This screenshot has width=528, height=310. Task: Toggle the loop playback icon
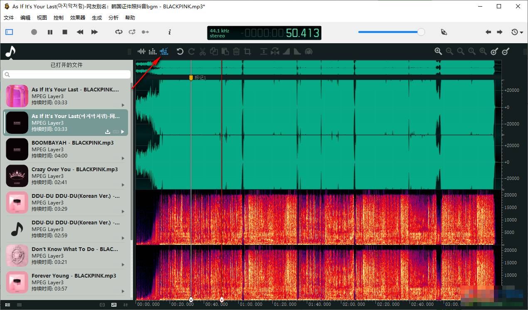tap(118, 32)
